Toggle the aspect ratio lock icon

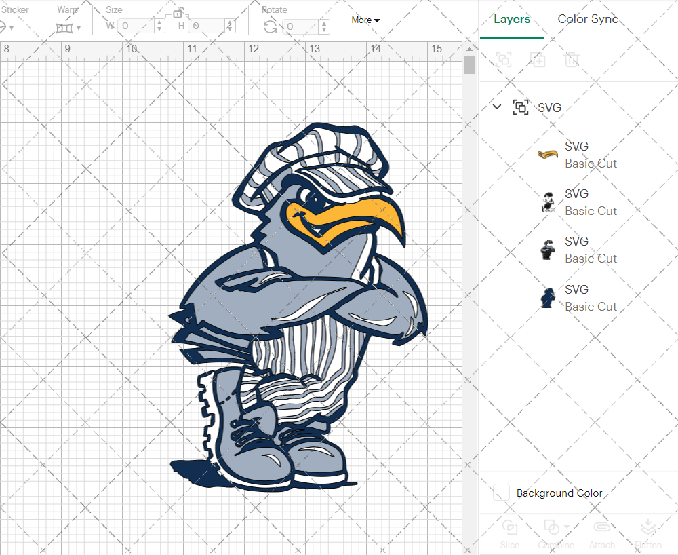pyautogui.click(x=178, y=13)
